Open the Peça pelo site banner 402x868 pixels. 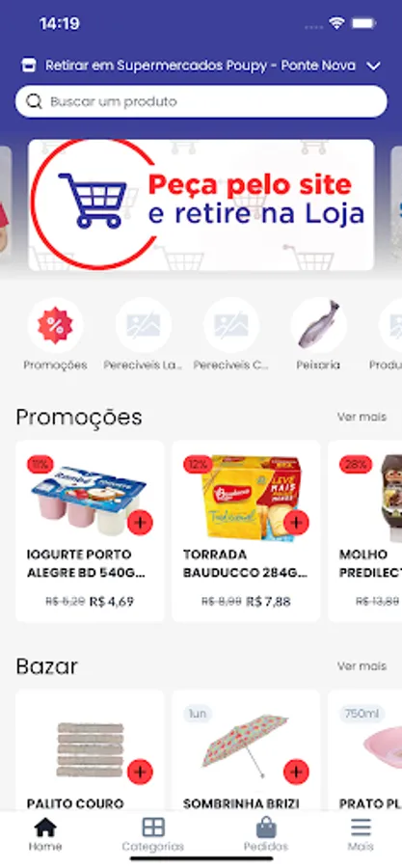point(201,204)
